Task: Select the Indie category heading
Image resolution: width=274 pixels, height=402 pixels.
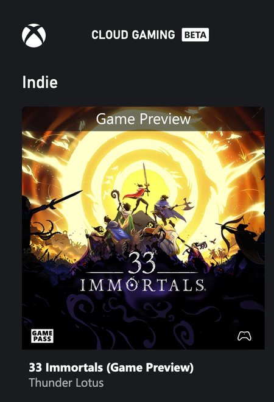Action: coord(40,82)
